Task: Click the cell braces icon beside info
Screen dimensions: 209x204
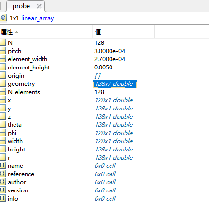Action: pos(2,198)
